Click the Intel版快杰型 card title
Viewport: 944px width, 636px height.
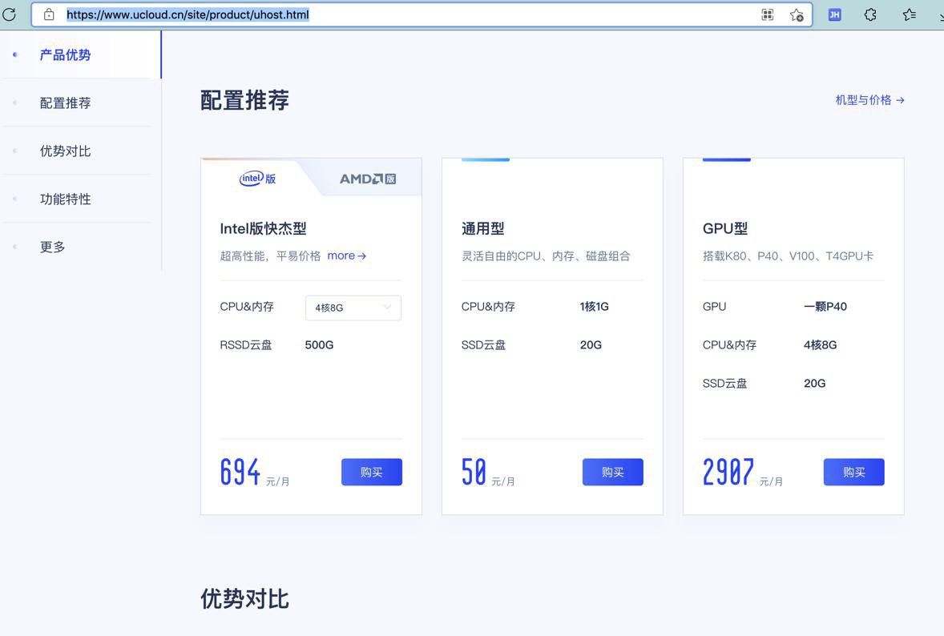tap(263, 228)
